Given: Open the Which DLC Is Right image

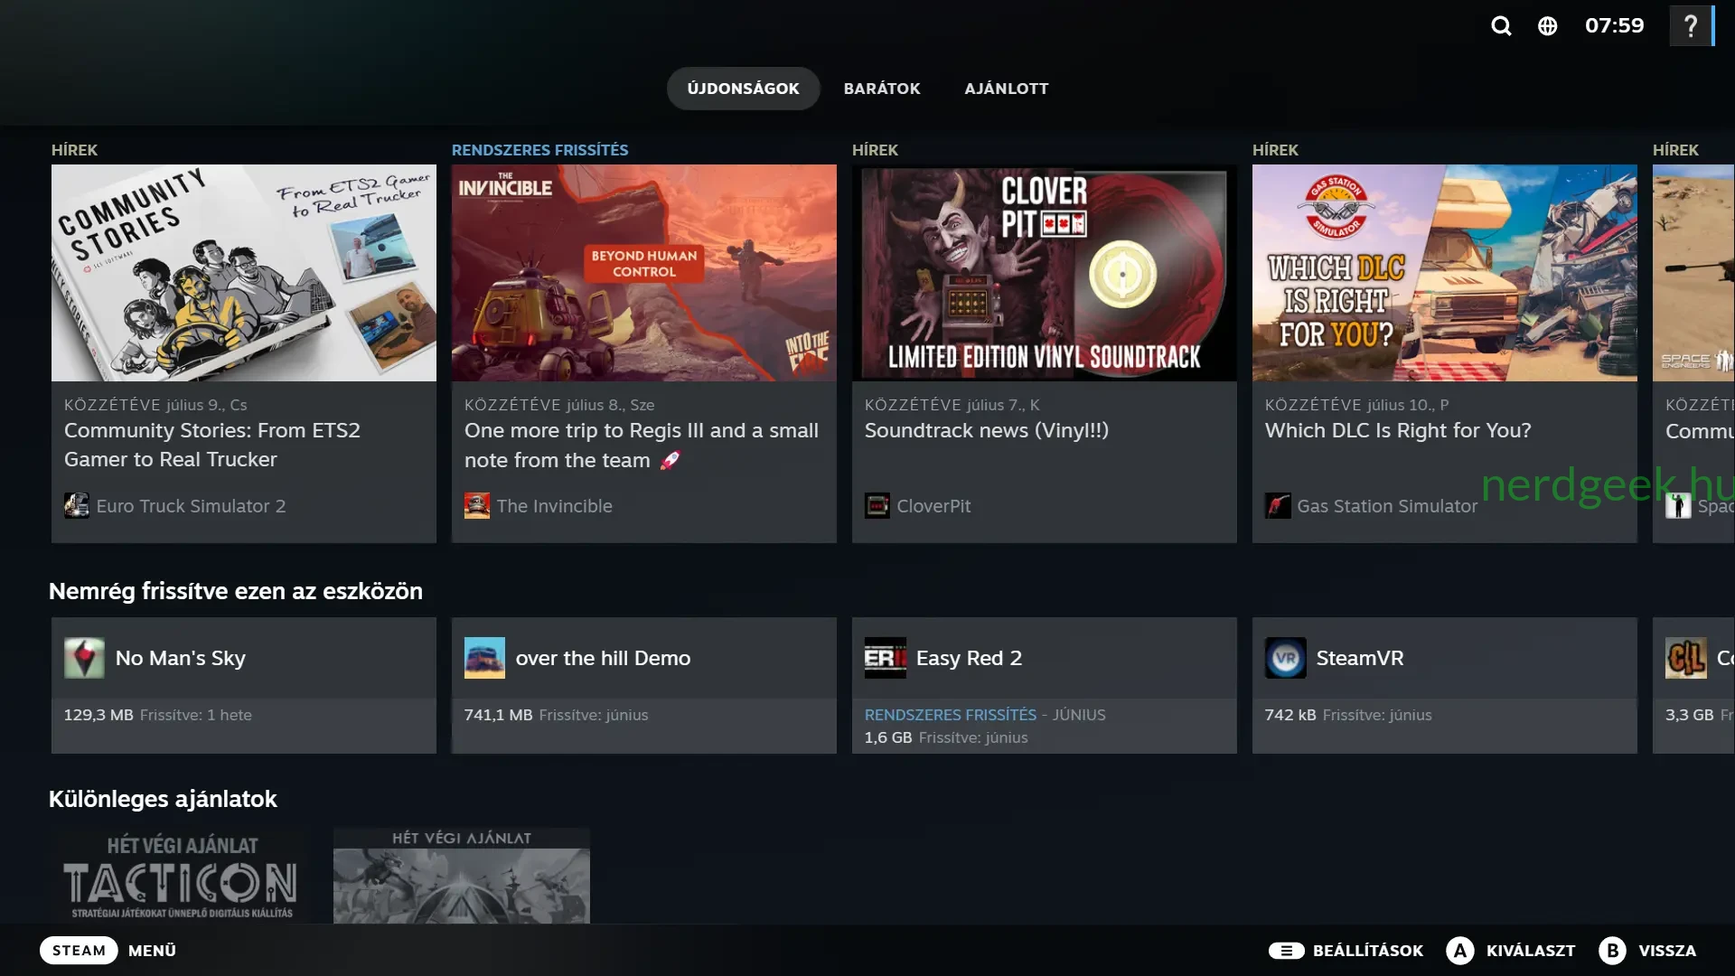Looking at the screenshot, I should tap(1445, 273).
